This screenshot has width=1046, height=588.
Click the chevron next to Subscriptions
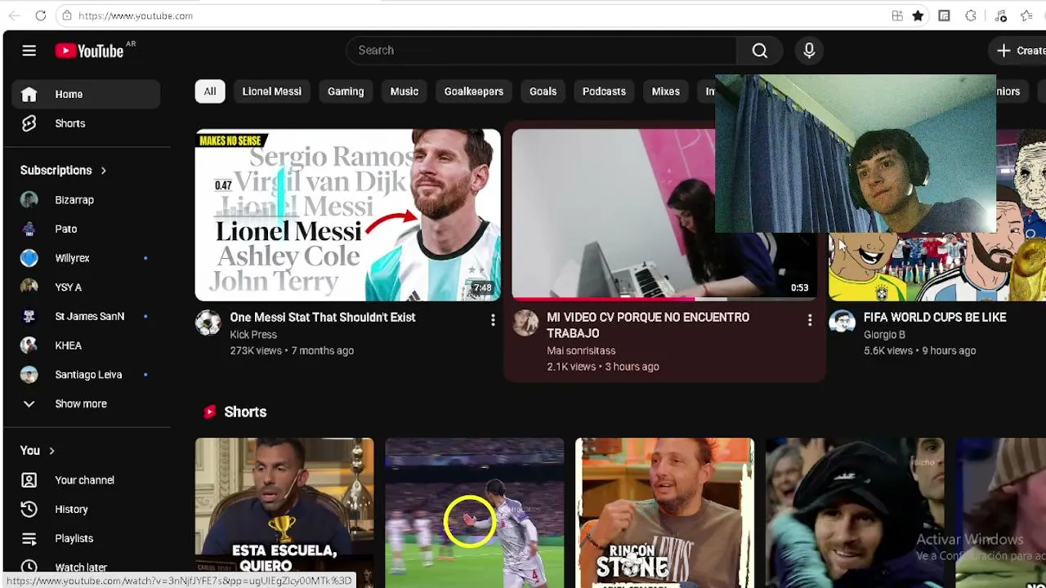click(104, 171)
